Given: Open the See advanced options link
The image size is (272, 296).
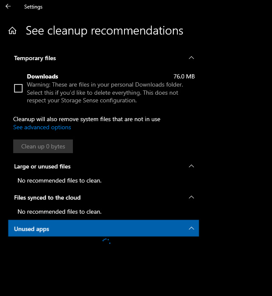Looking at the screenshot, I should (42, 128).
